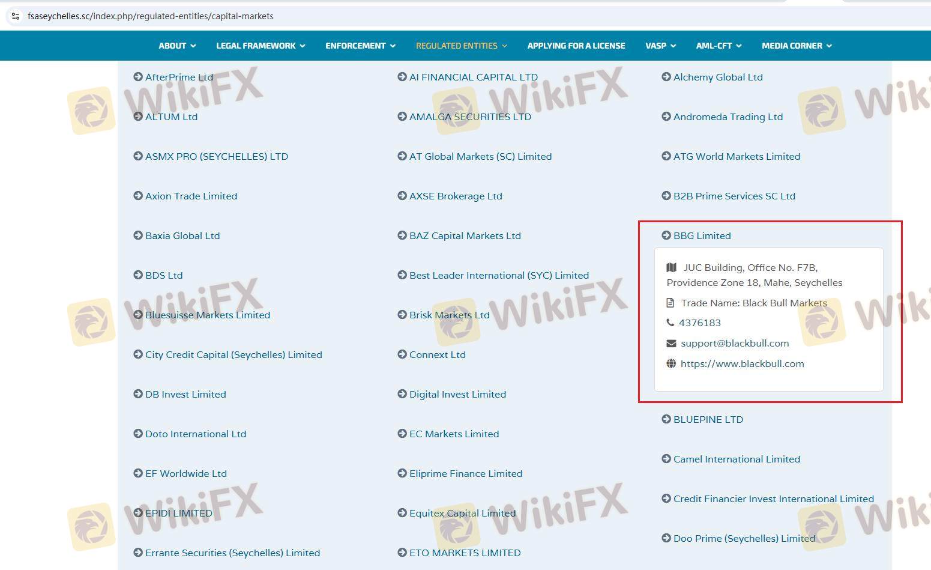Click arrow icon beside AfterPrime Ltd
The image size is (931, 570).
click(x=138, y=77)
